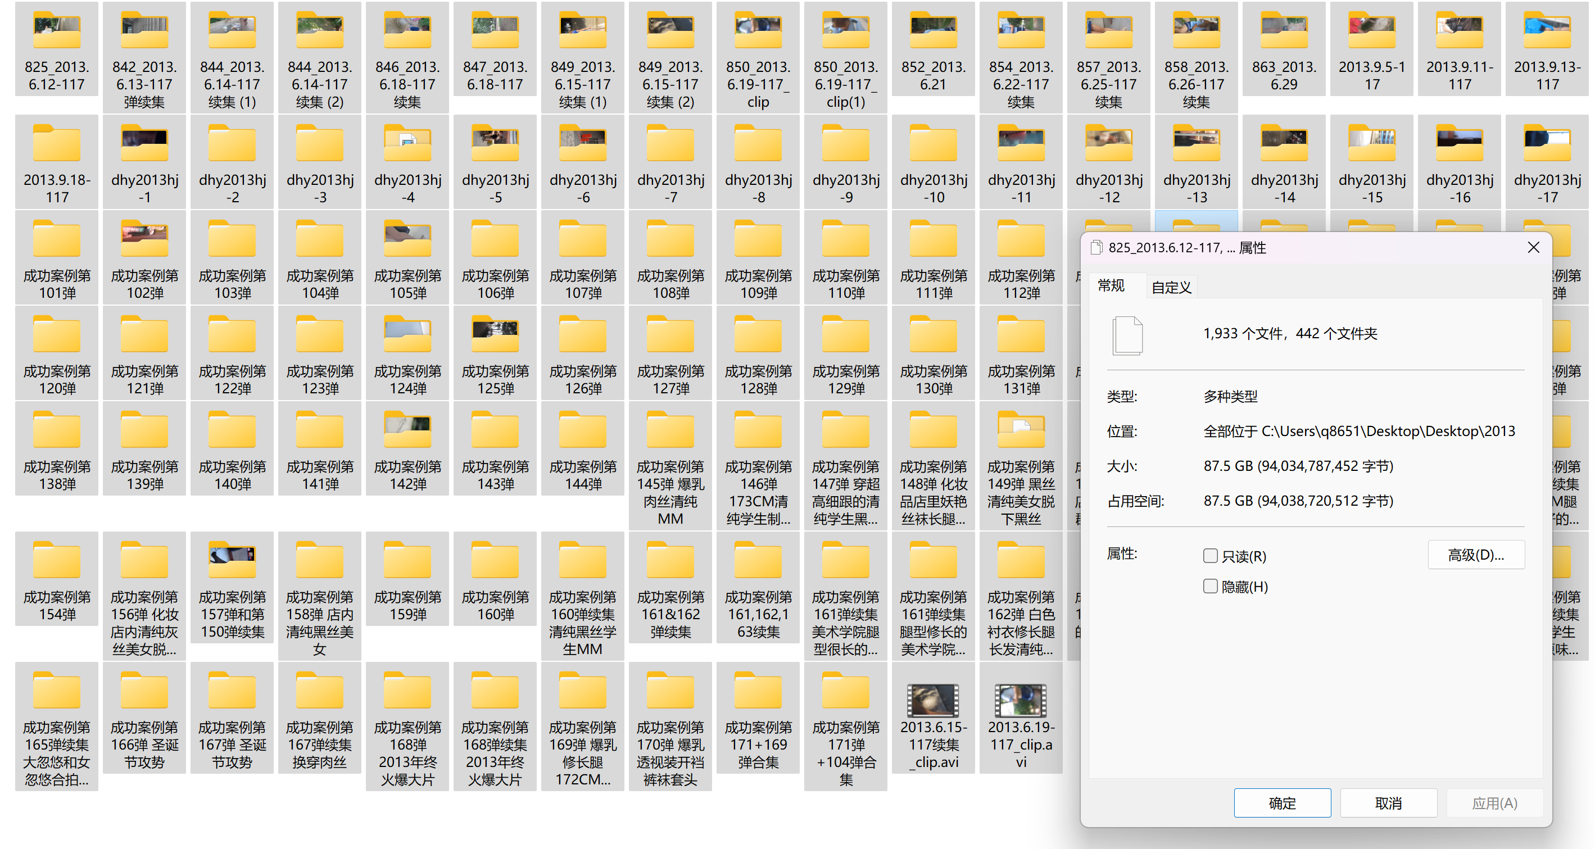
Task: Enable the 只读(R) read-only checkbox
Action: coord(1210,556)
